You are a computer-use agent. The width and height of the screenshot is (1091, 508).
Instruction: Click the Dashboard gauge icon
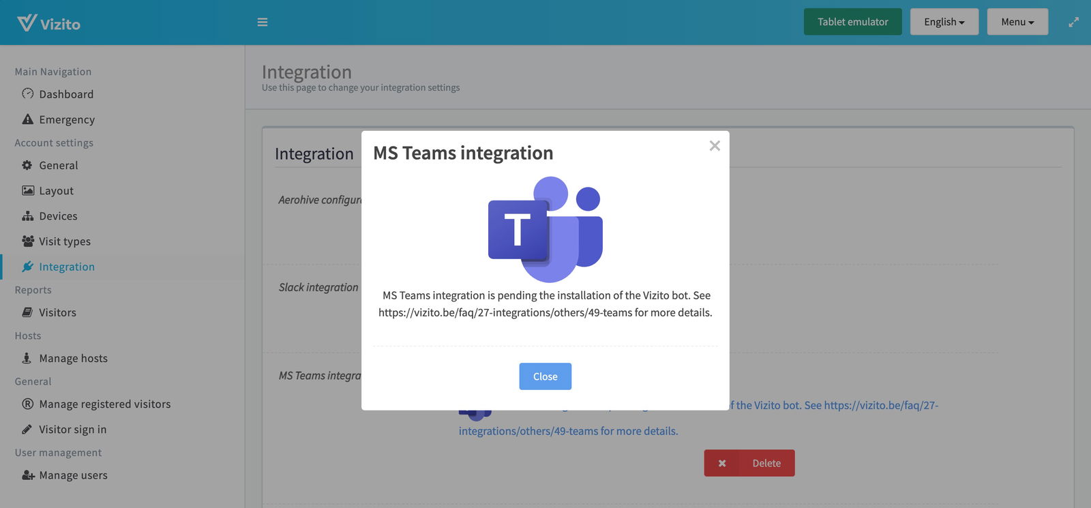coord(27,93)
